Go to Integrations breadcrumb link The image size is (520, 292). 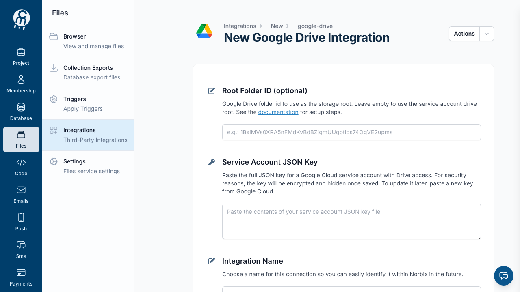click(x=240, y=26)
